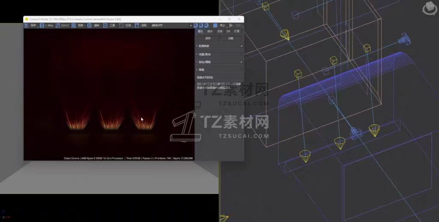439x222 pixels.
Task: Switch to the stats tab
Action: tap(210, 31)
